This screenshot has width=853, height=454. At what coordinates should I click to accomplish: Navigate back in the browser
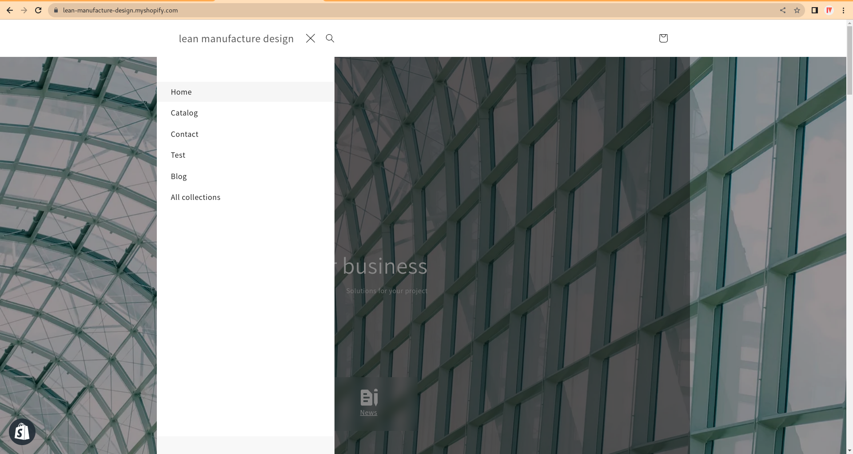pos(10,10)
